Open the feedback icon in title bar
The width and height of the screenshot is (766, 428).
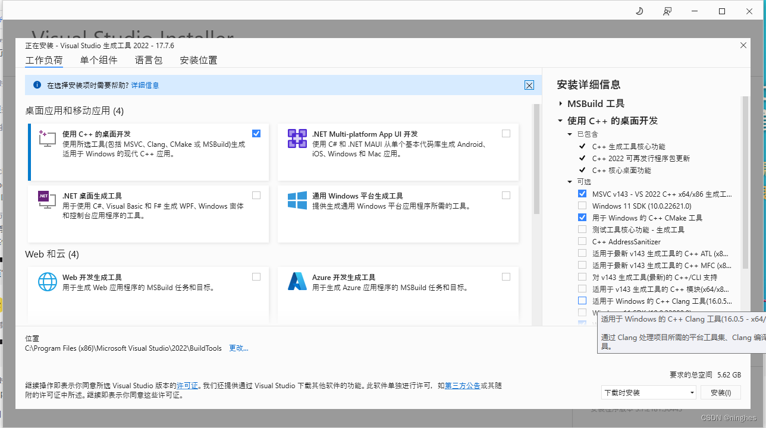pyautogui.click(x=667, y=11)
